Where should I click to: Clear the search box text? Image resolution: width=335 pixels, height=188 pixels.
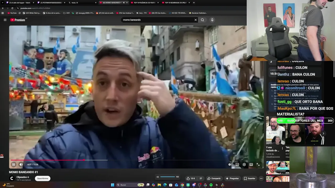(196, 20)
